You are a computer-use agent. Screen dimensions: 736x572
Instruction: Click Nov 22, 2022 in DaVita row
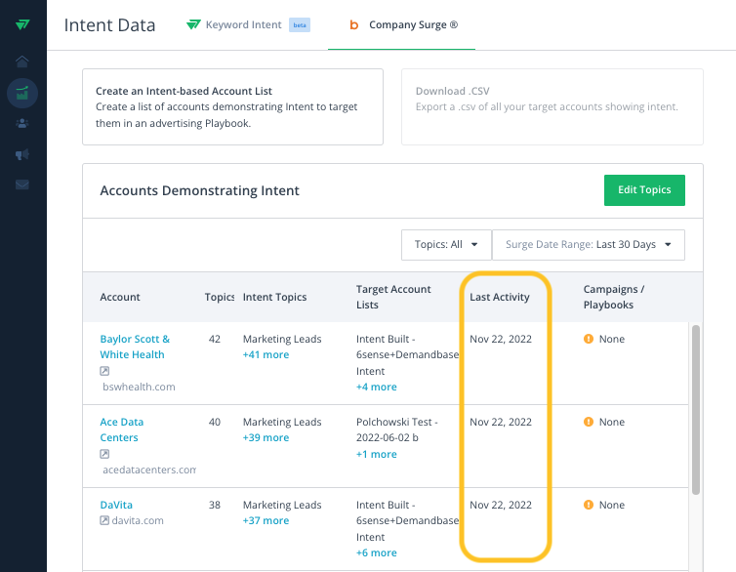[x=501, y=506]
